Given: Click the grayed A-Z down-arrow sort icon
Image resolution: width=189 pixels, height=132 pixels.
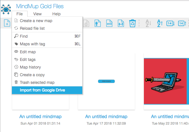Looking at the screenshot, I should click(x=148, y=23).
